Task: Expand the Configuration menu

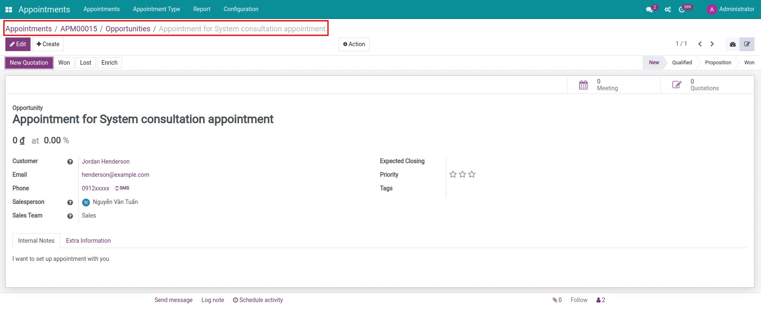Action: pos(241,9)
